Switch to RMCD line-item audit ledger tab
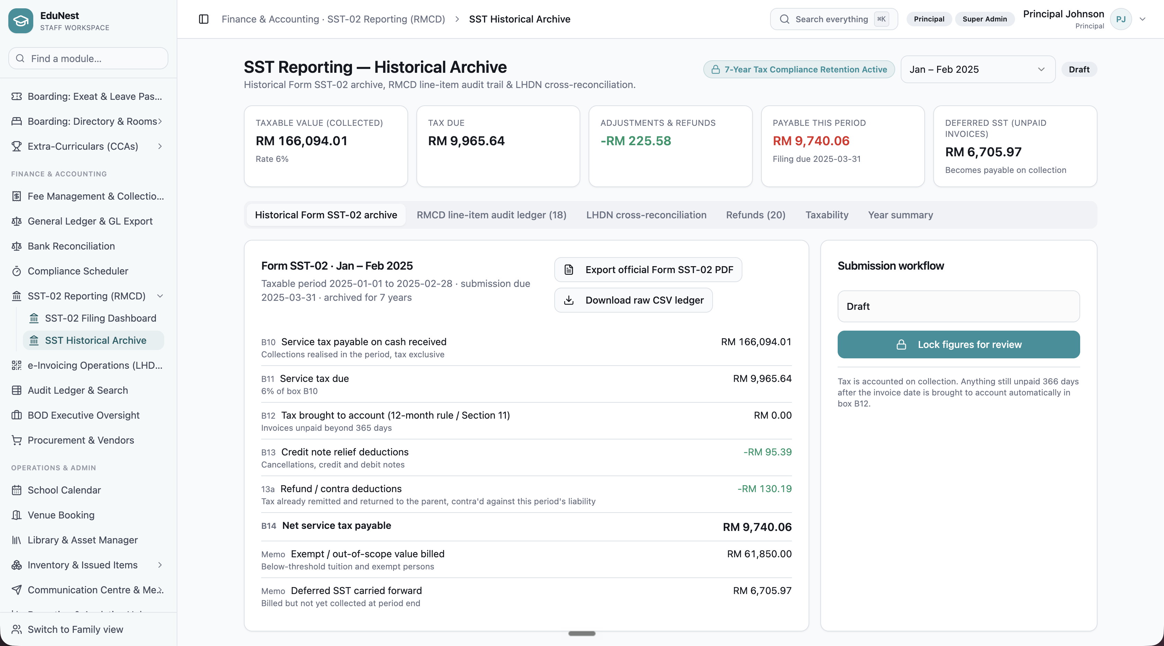The height and width of the screenshot is (646, 1164). [x=491, y=215]
